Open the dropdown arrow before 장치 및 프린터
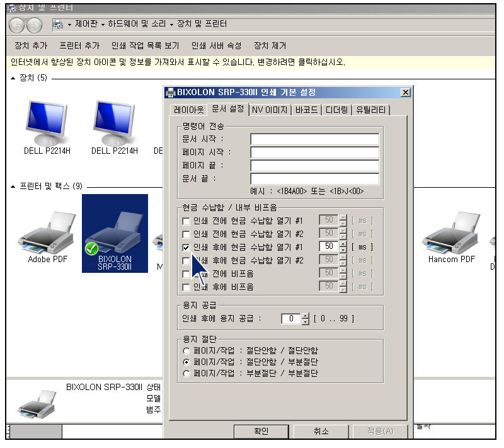 pos(171,25)
